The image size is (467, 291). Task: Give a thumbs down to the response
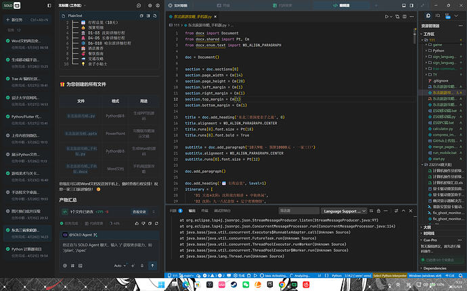point(143,223)
